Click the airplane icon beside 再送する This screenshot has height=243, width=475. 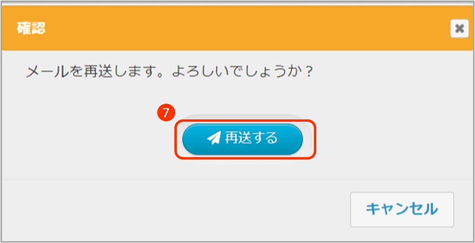[x=214, y=138]
